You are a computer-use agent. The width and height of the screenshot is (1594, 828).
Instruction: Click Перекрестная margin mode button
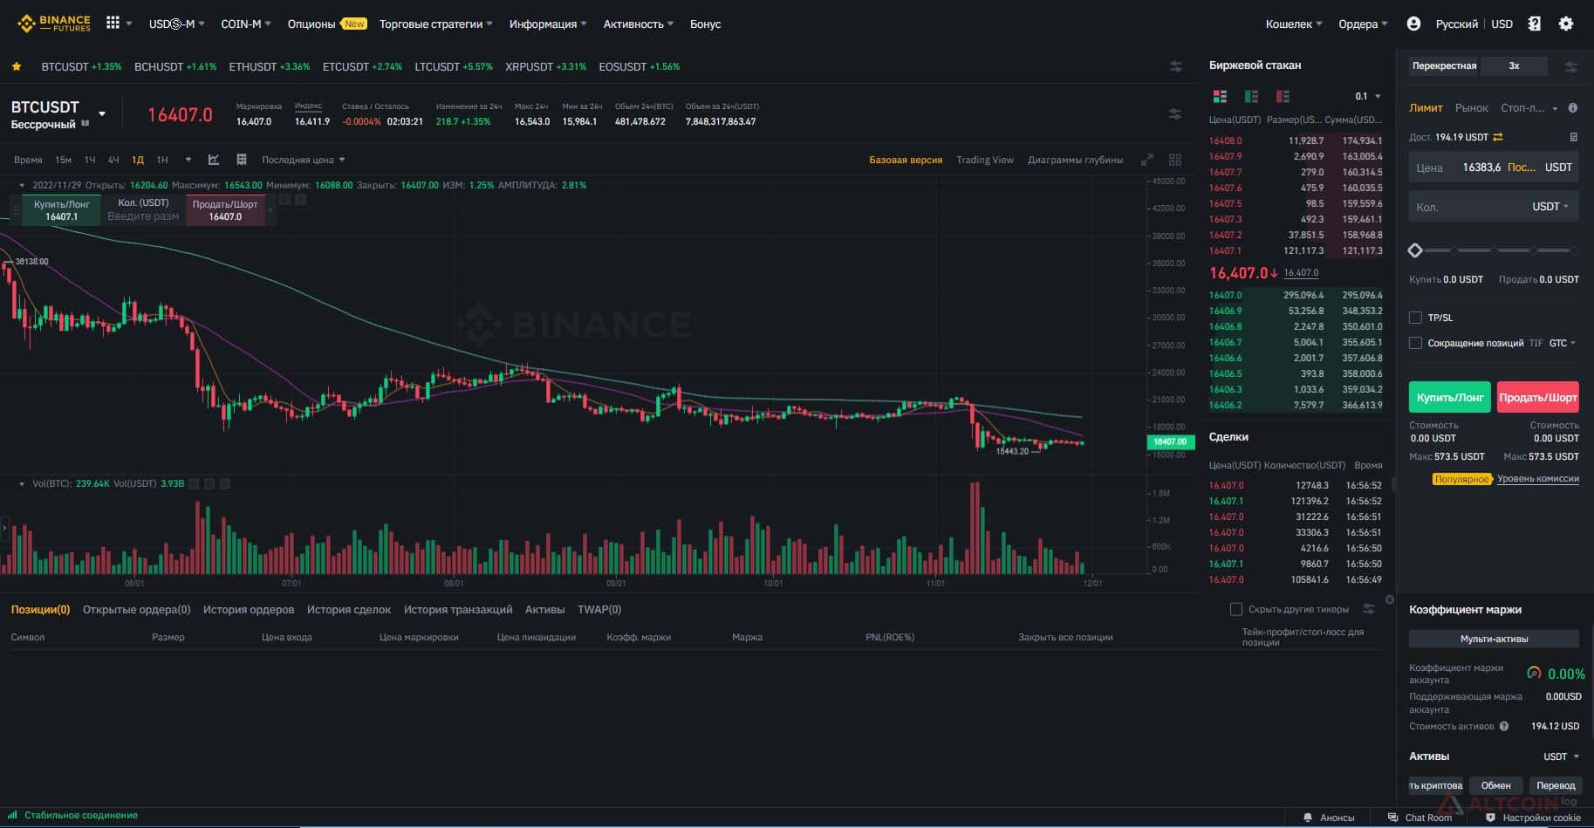1444,65
